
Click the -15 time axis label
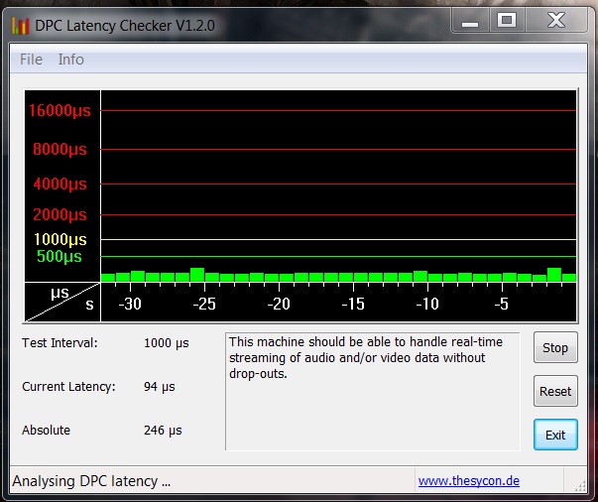353,304
